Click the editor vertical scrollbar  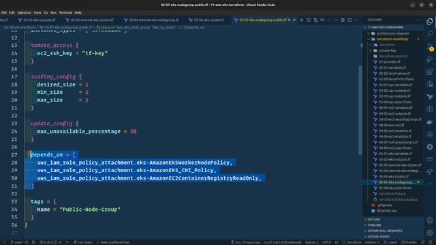coord(360,110)
